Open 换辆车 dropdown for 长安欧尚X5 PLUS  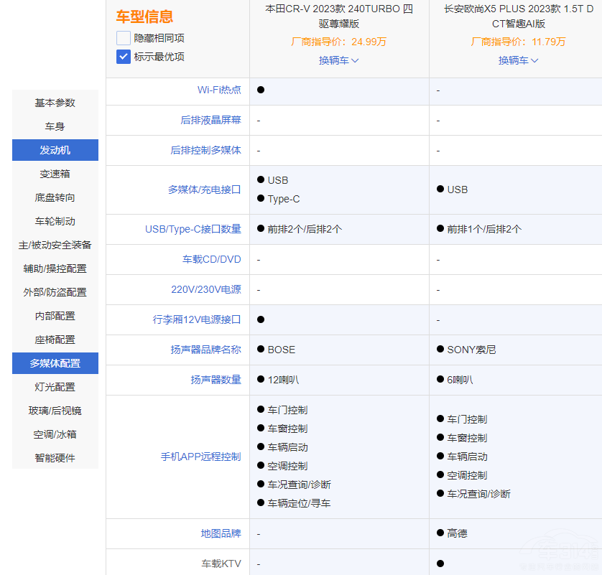(518, 60)
